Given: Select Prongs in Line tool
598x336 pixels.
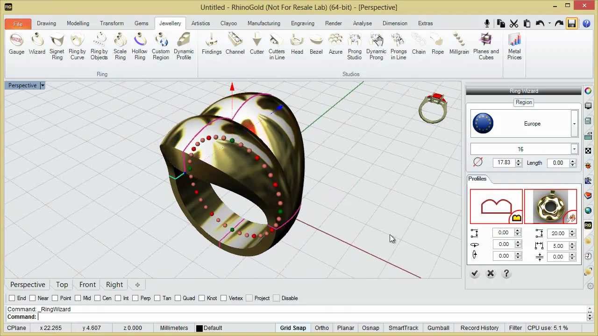Looking at the screenshot, I should pyautogui.click(x=399, y=47).
